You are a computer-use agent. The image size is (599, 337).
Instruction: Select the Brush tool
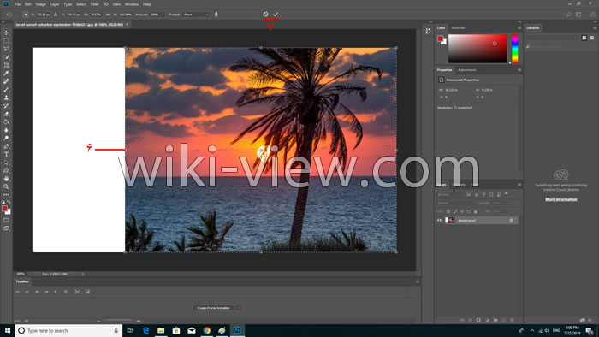coord(6,90)
